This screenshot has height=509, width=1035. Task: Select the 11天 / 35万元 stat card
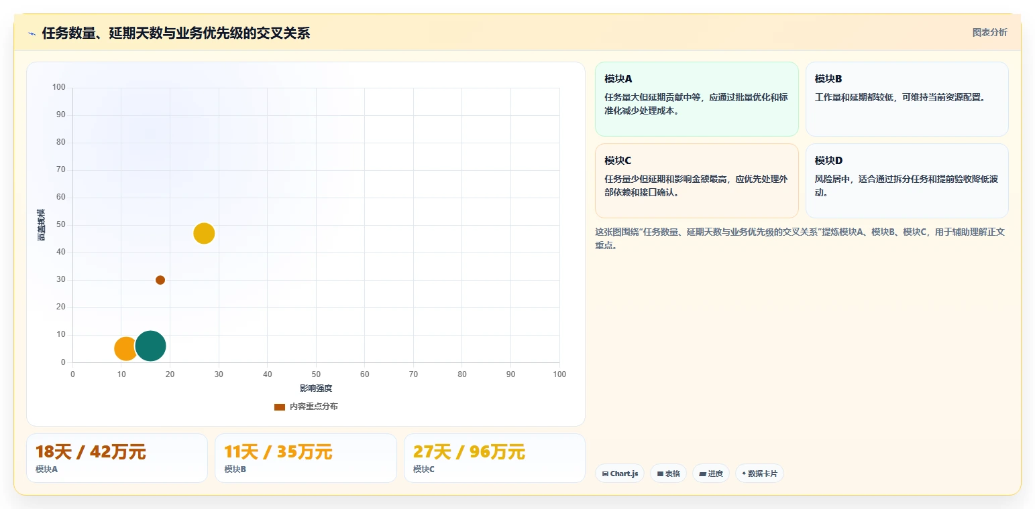click(x=306, y=458)
